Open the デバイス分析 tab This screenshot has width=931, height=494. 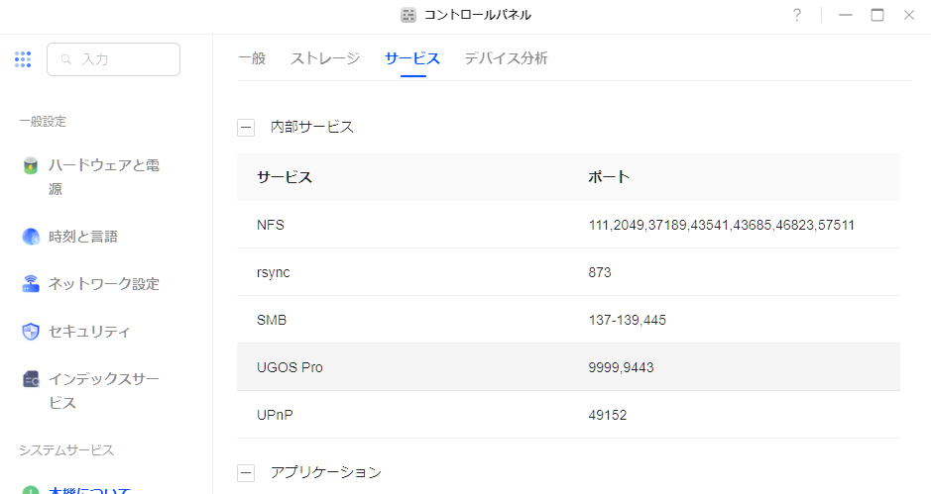point(506,58)
